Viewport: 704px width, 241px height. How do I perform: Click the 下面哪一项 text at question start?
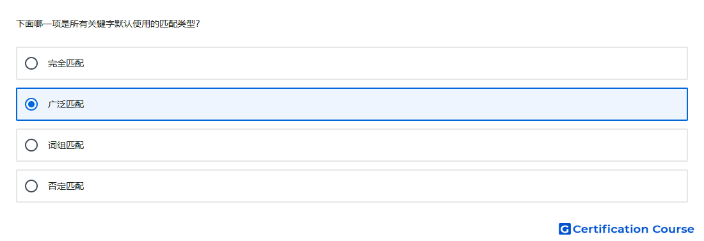click(x=38, y=24)
